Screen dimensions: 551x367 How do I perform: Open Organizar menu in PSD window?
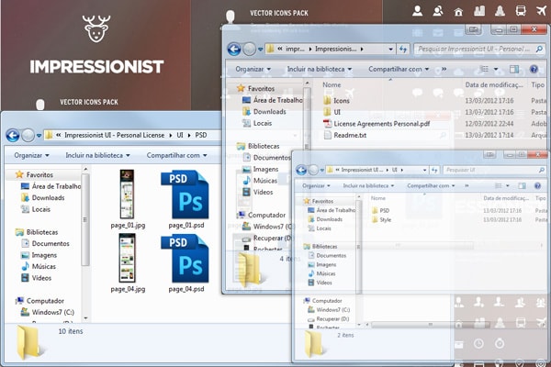click(x=31, y=155)
